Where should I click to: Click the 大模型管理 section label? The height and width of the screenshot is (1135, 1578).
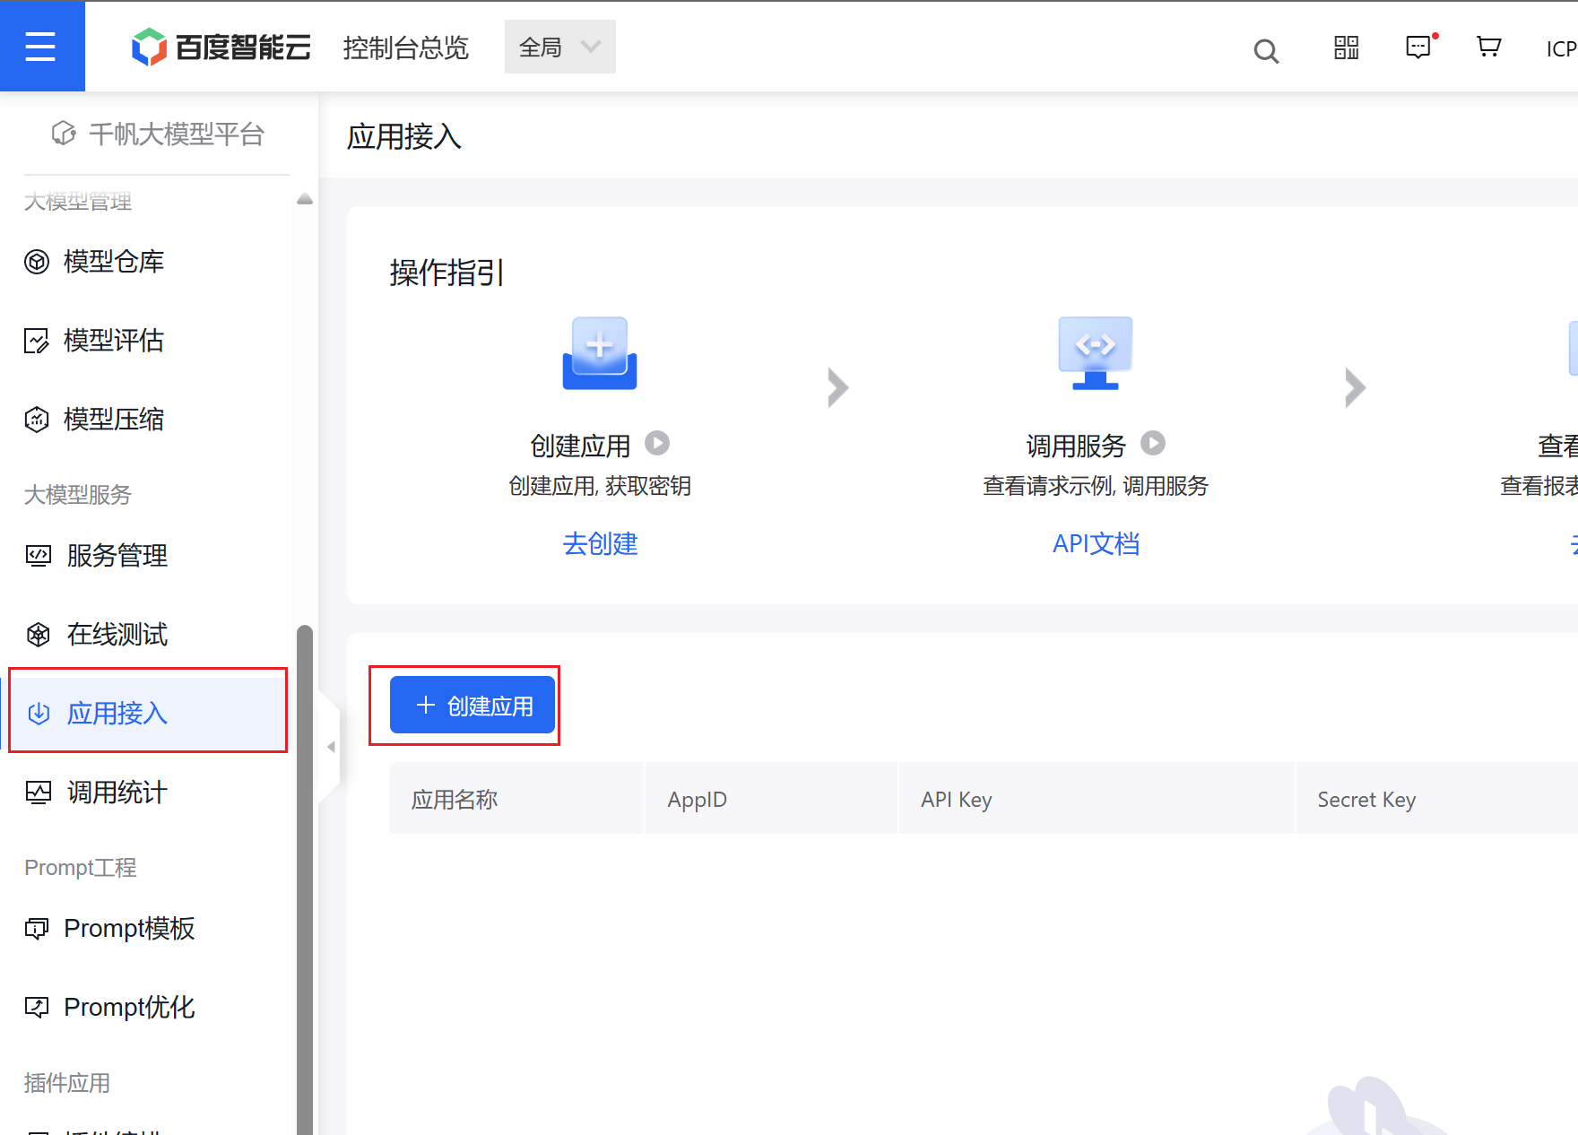(x=78, y=201)
